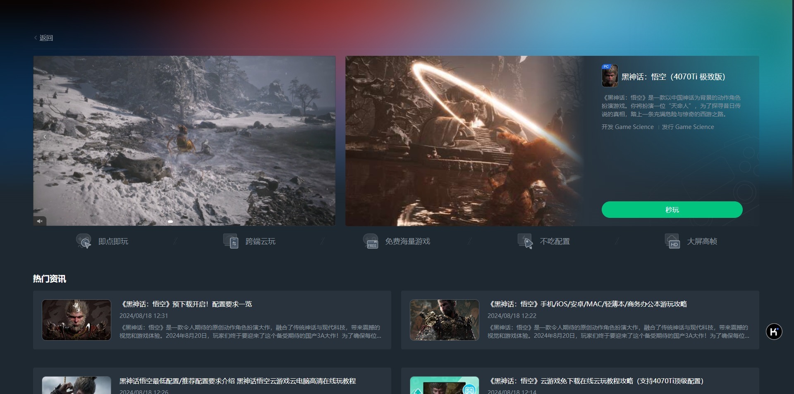Open the floating K assistant icon
The image size is (794, 394).
click(x=774, y=332)
